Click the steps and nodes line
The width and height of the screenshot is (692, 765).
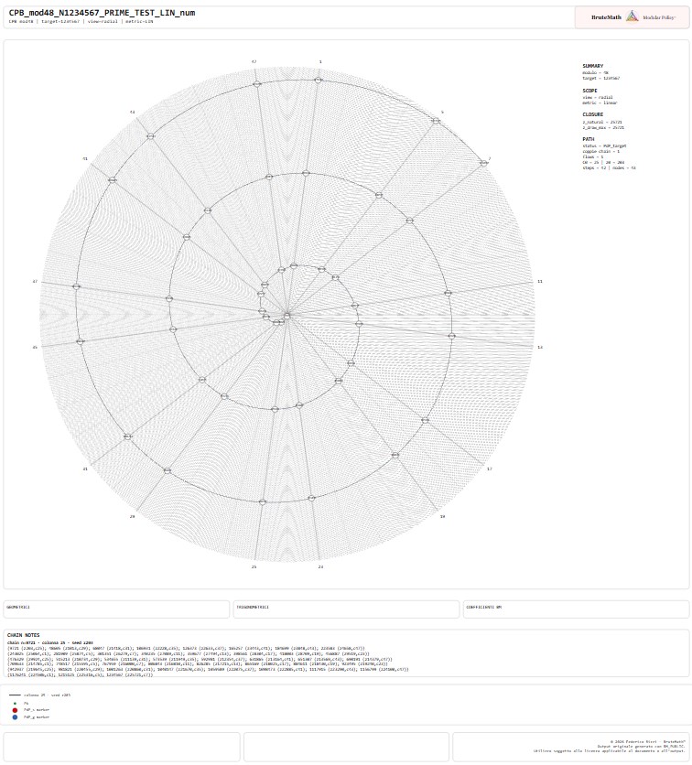pos(609,167)
